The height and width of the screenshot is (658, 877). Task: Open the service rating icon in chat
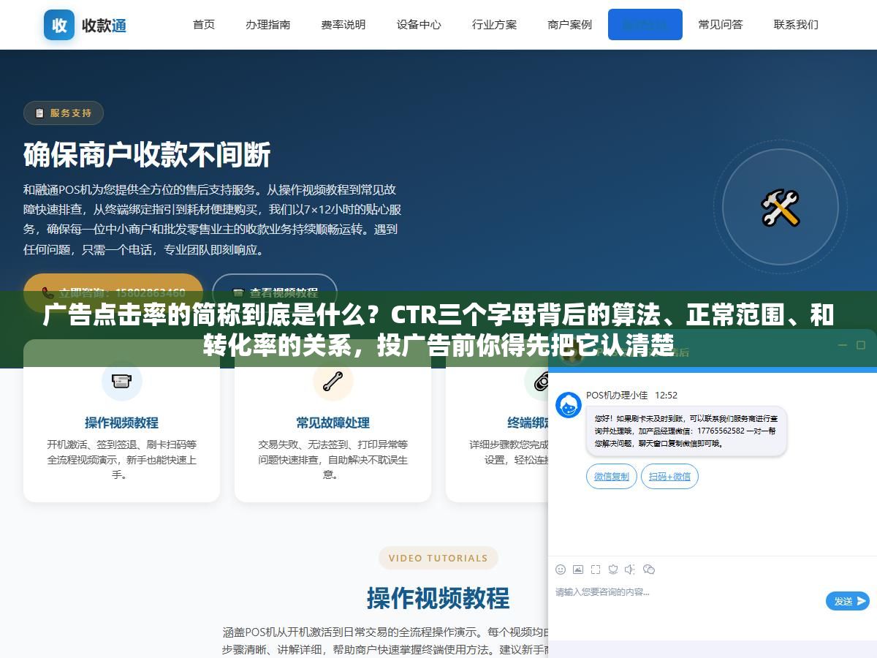(x=613, y=570)
